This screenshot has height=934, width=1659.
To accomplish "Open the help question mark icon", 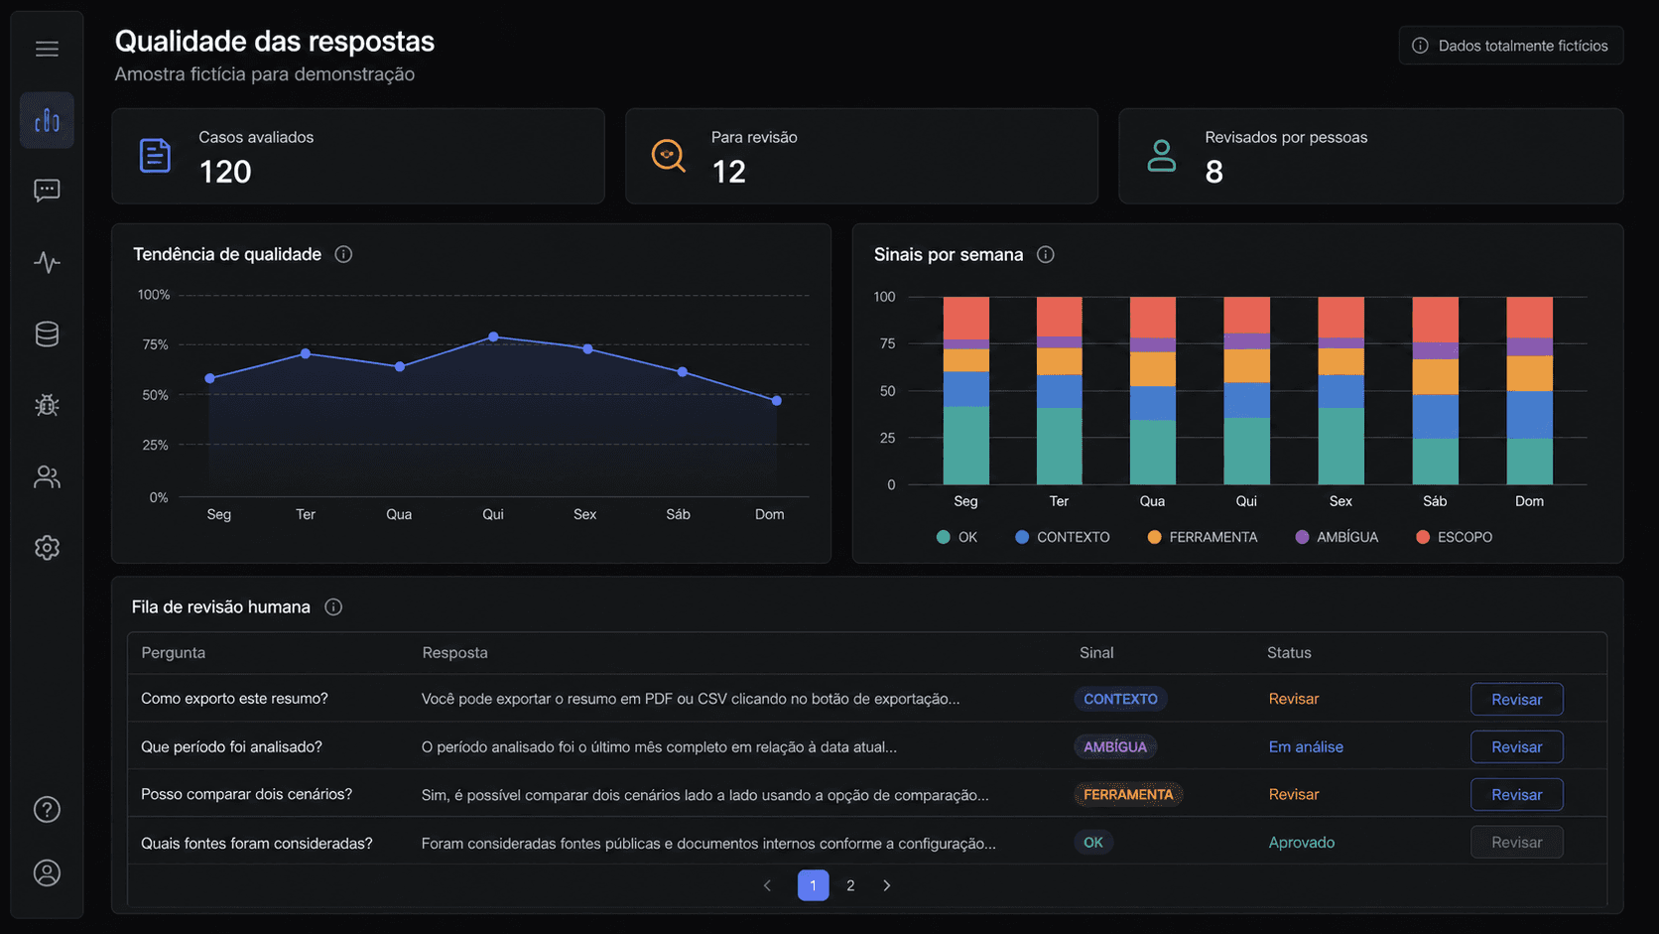I will click(x=47, y=810).
